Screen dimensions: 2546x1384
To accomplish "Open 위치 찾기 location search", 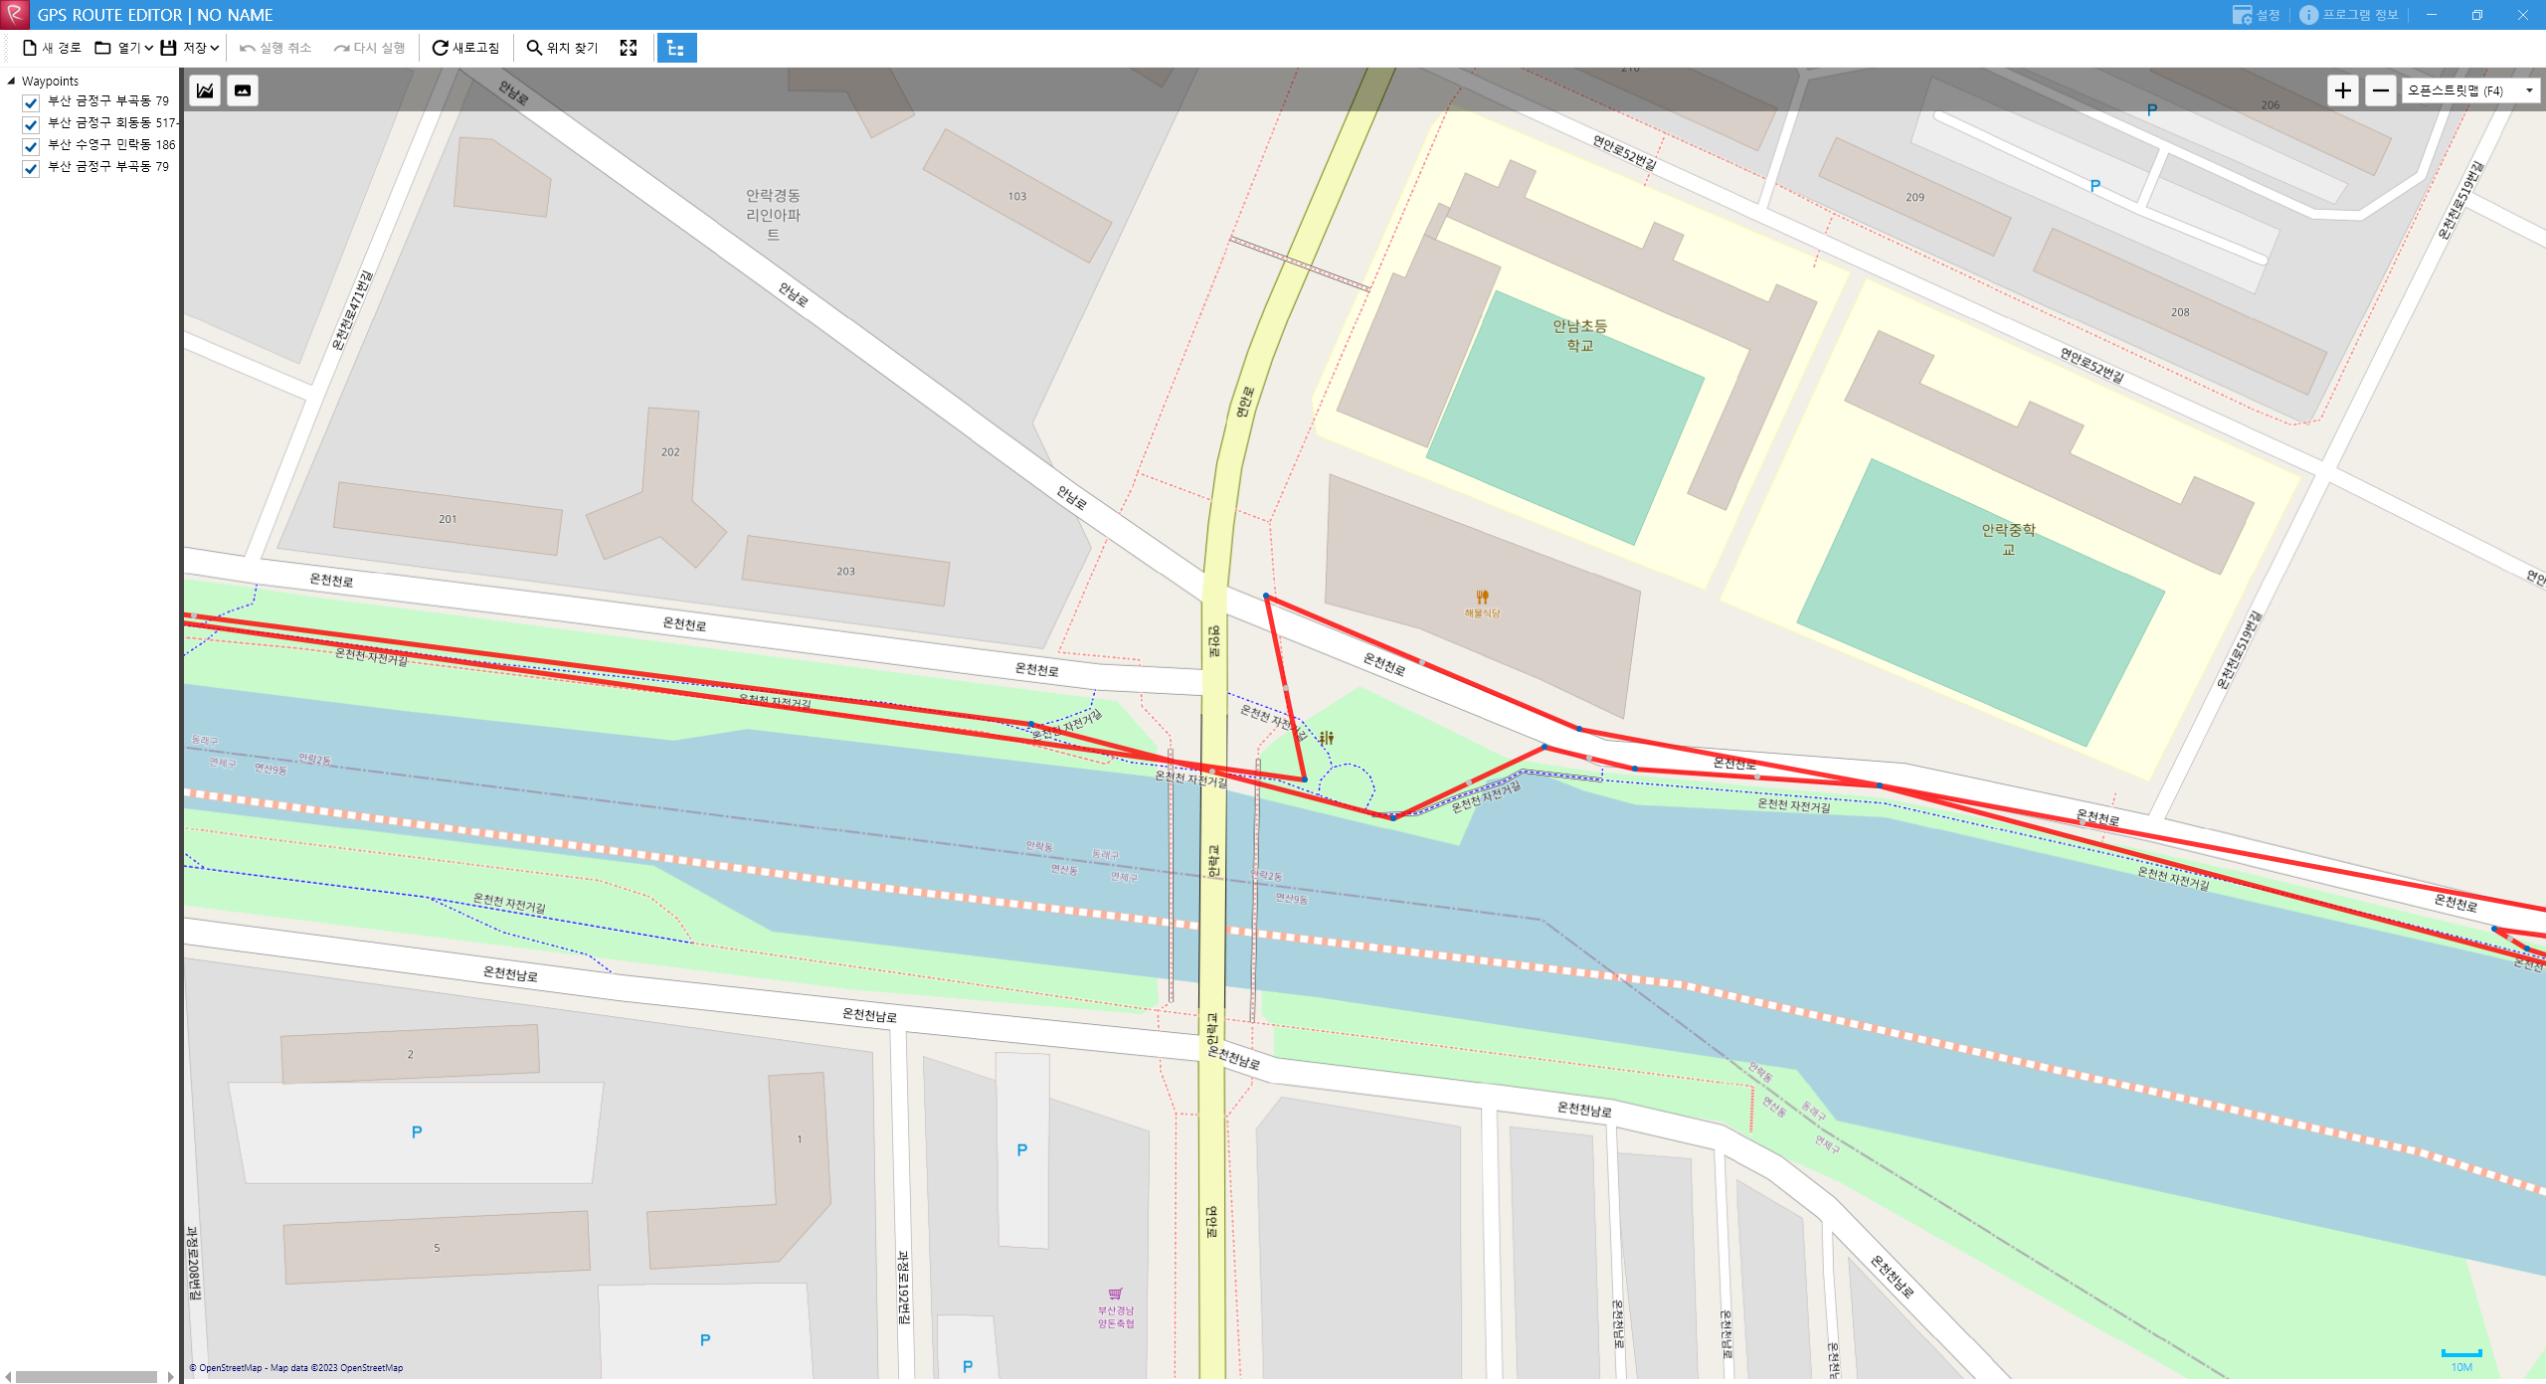I will (562, 48).
